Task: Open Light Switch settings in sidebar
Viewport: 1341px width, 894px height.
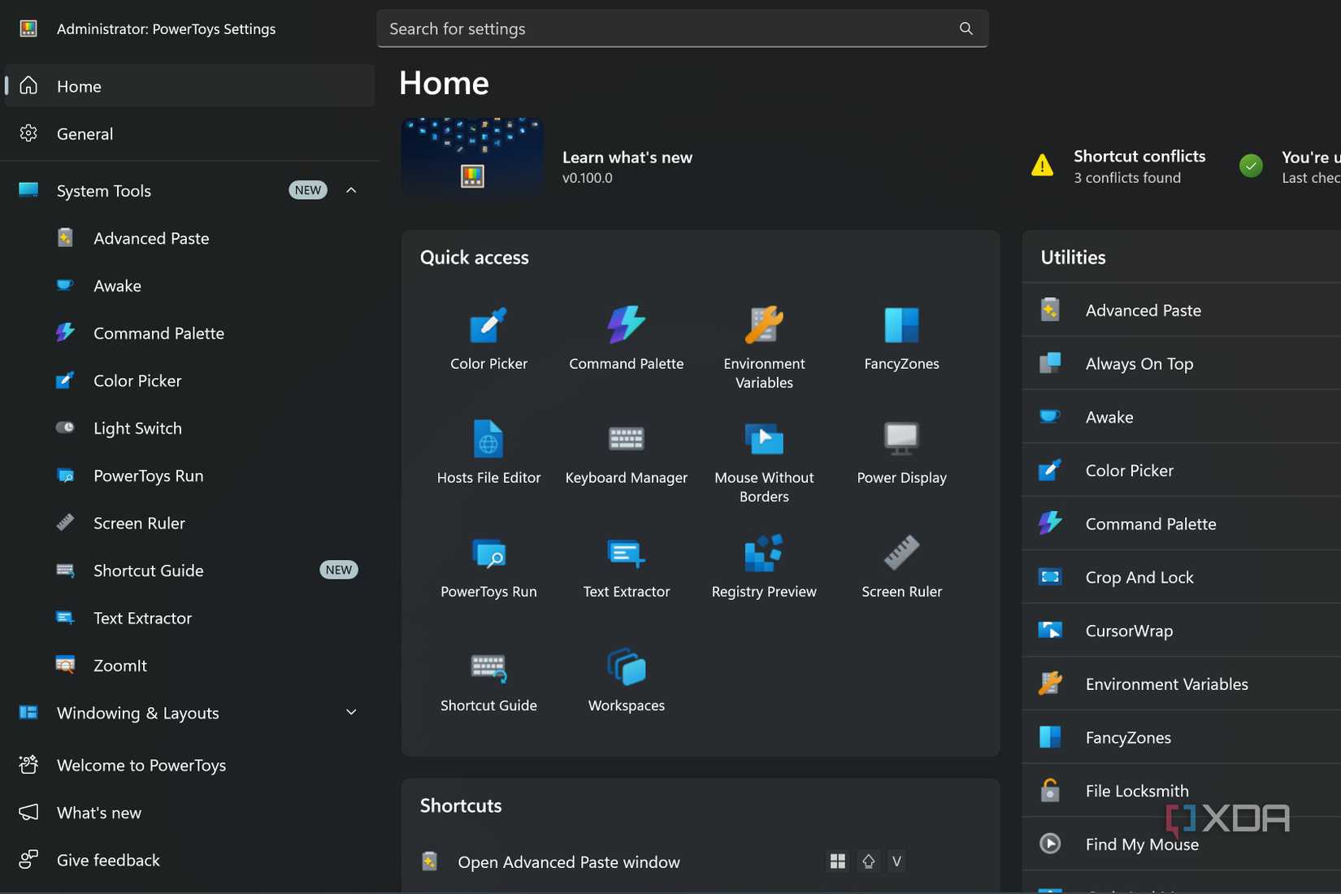Action: (190, 428)
